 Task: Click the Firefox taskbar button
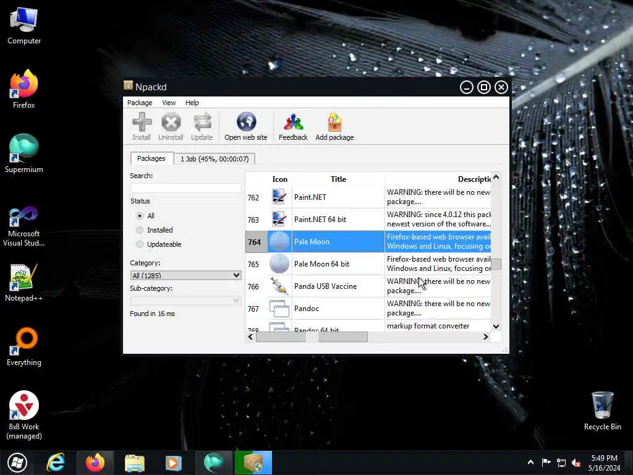(95, 463)
